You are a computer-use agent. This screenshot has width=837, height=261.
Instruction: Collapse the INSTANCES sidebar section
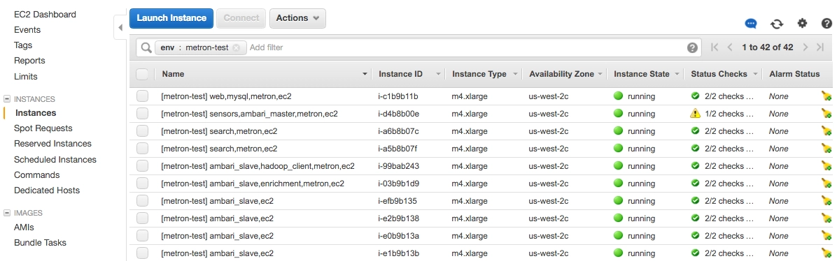(7, 99)
